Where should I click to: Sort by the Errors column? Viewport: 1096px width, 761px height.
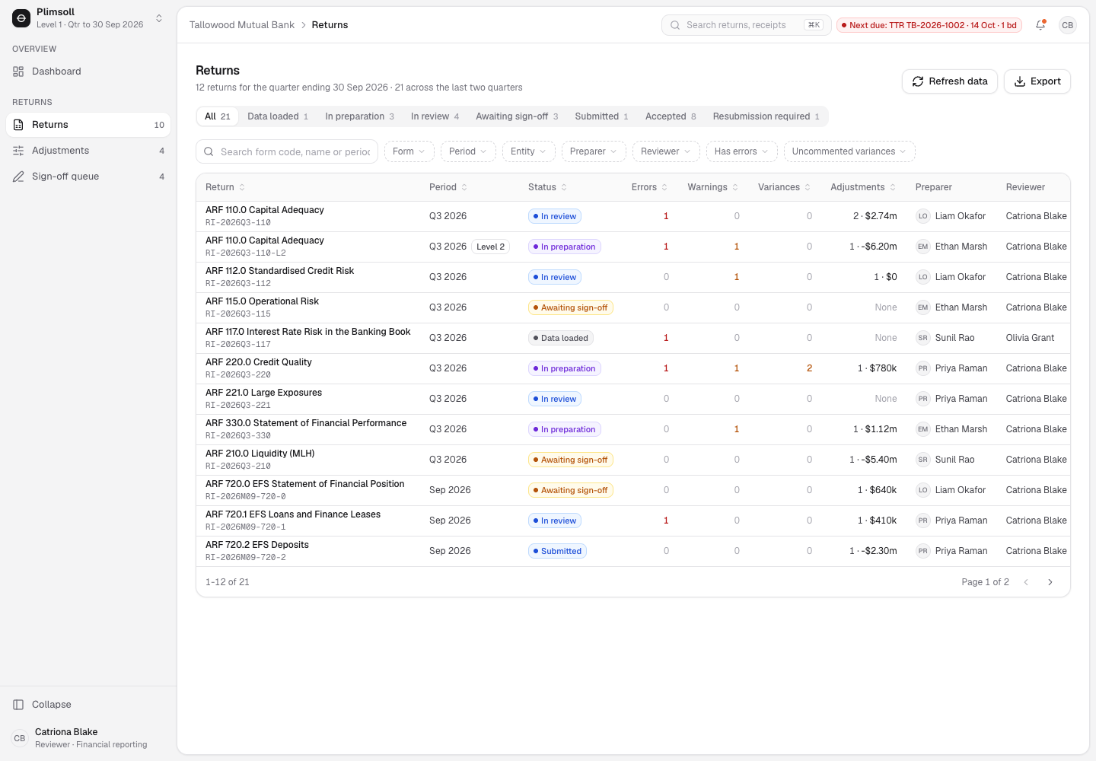(x=649, y=187)
